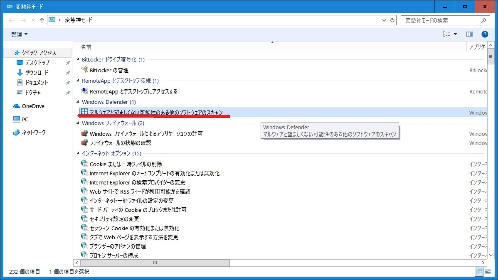Click the Forward navigation arrow

(24, 20)
